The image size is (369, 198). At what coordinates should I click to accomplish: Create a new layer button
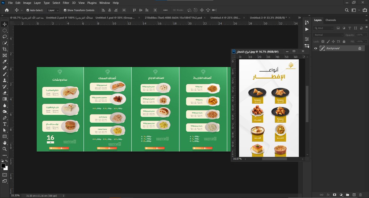(354, 195)
